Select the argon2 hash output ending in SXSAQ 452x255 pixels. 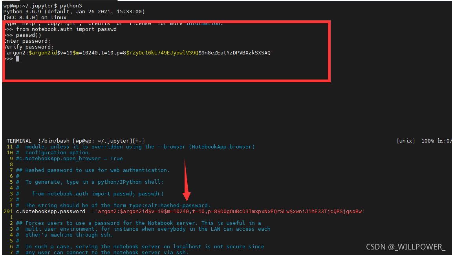tap(139, 52)
